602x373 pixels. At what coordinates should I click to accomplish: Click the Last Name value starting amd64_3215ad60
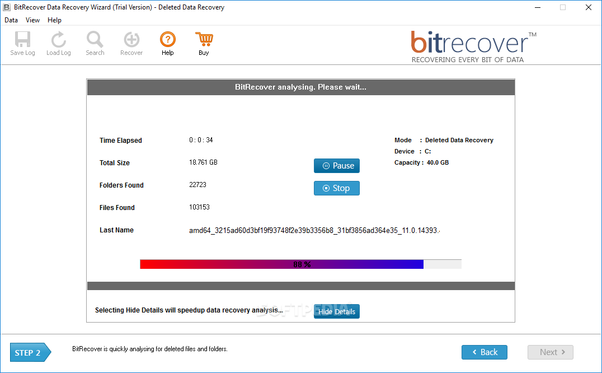click(314, 231)
